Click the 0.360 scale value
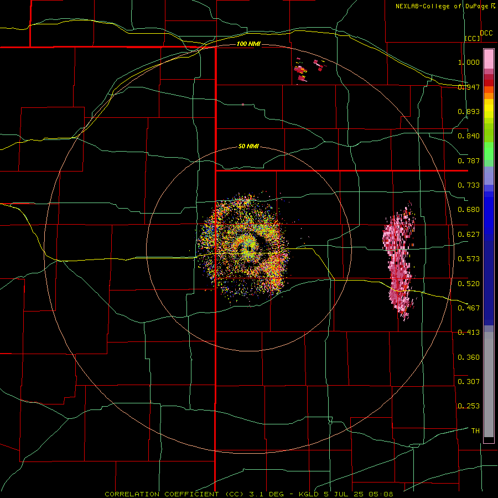Screen dimensions: 498x498 (469, 357)
